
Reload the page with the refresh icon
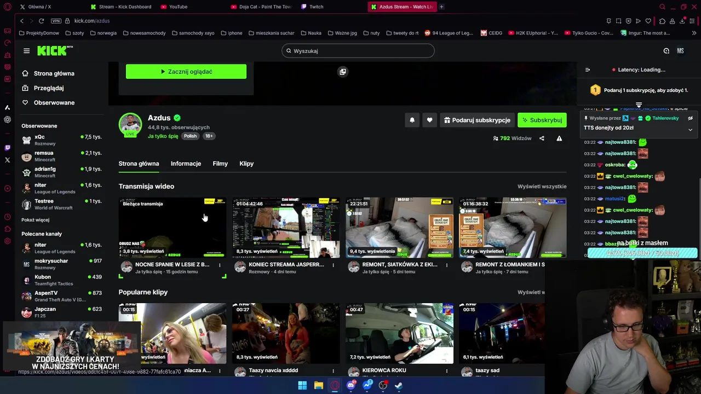pyautogui.click(x=41, y=21)
